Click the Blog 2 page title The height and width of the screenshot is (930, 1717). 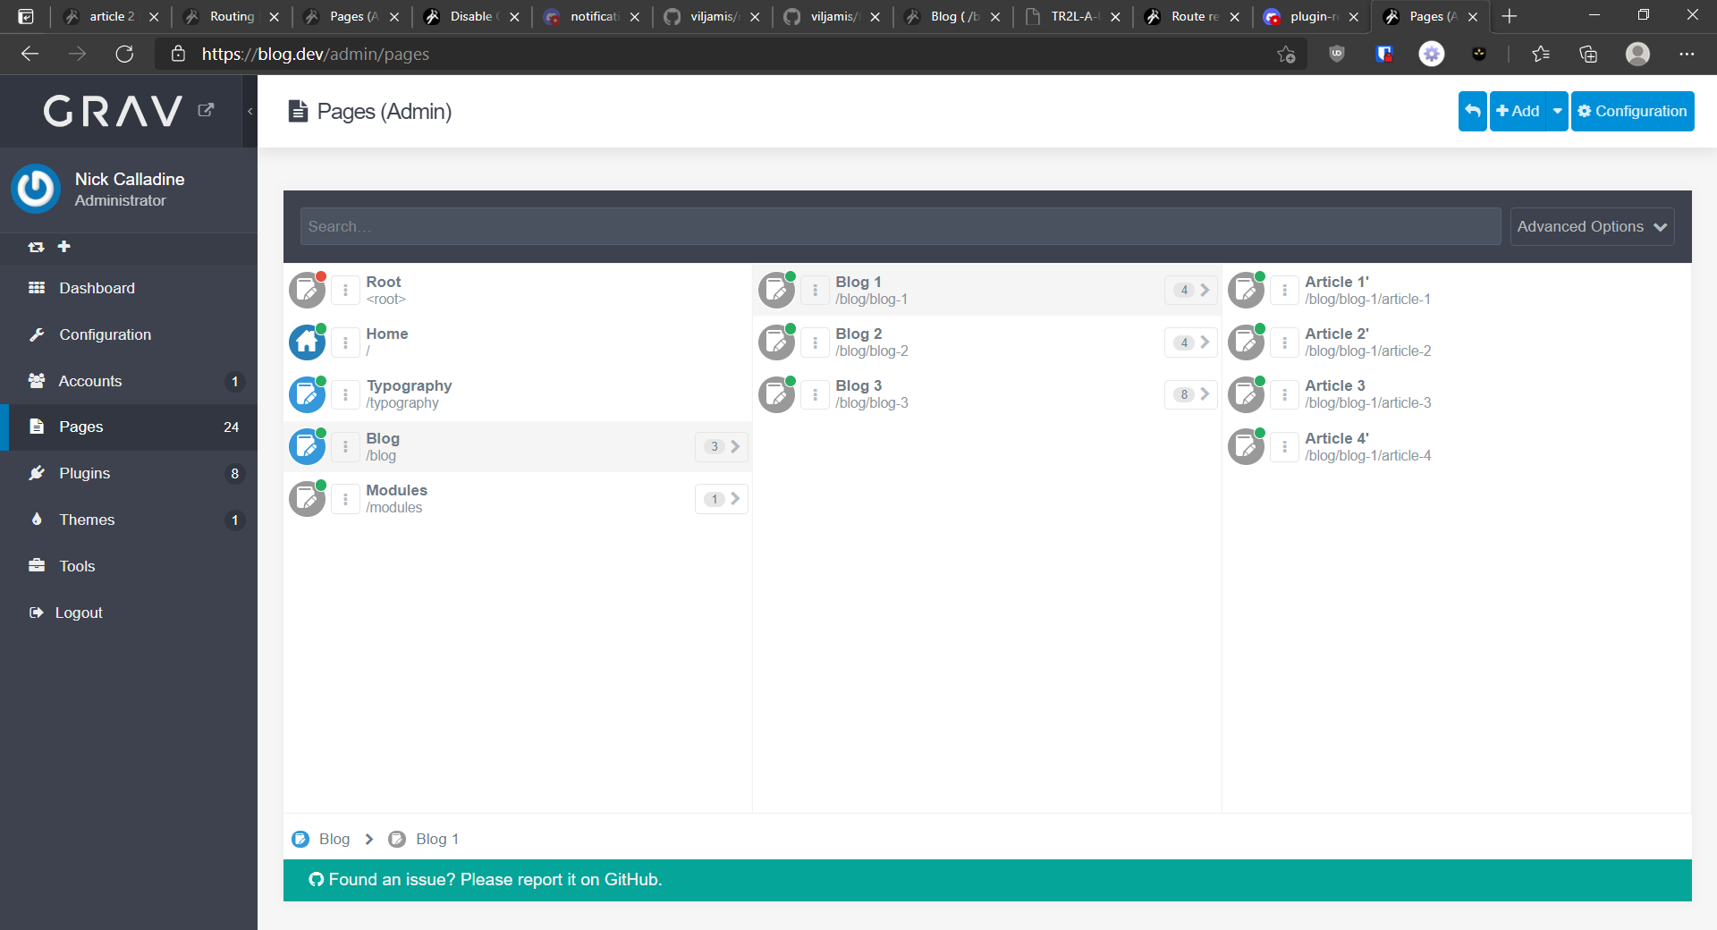[858, 334]
